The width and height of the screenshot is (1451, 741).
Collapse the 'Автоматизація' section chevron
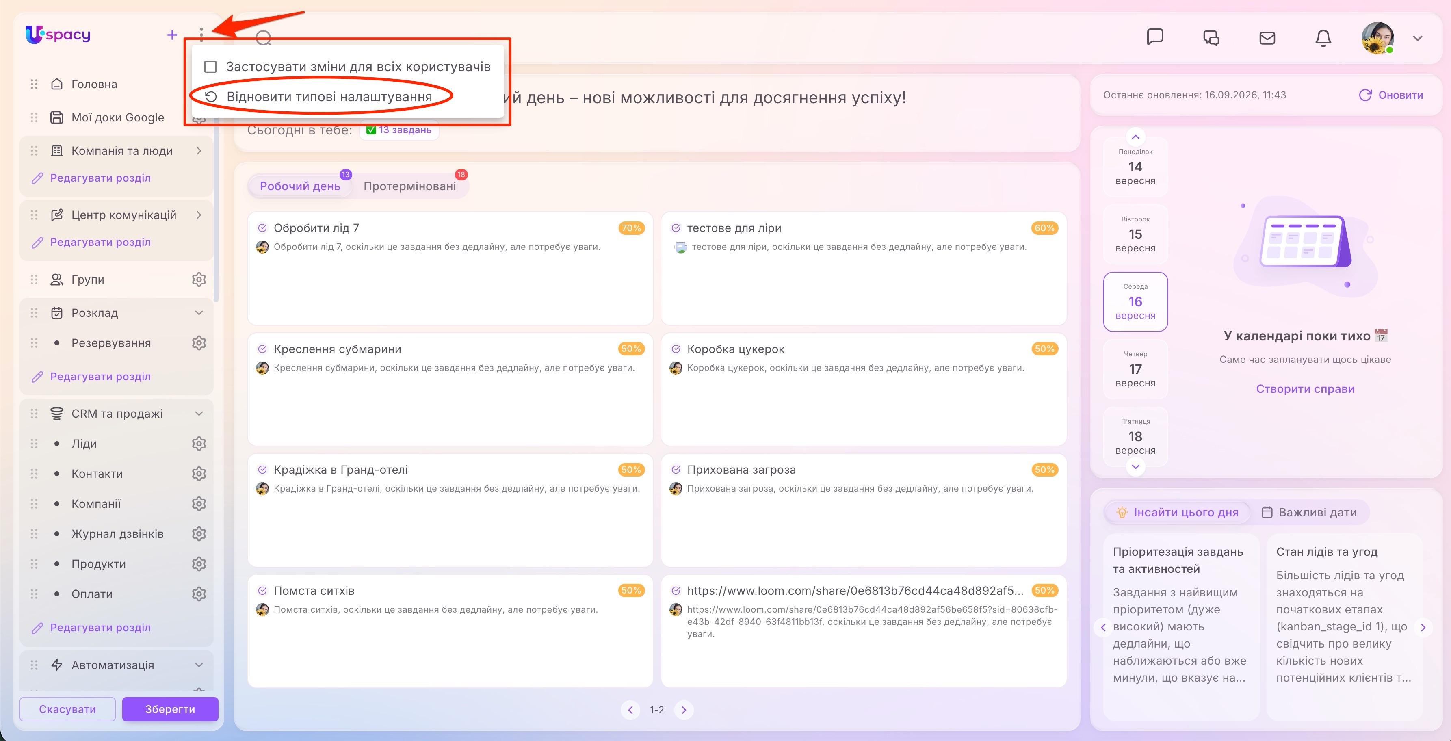pyautogui.click(x=199, y=665)
